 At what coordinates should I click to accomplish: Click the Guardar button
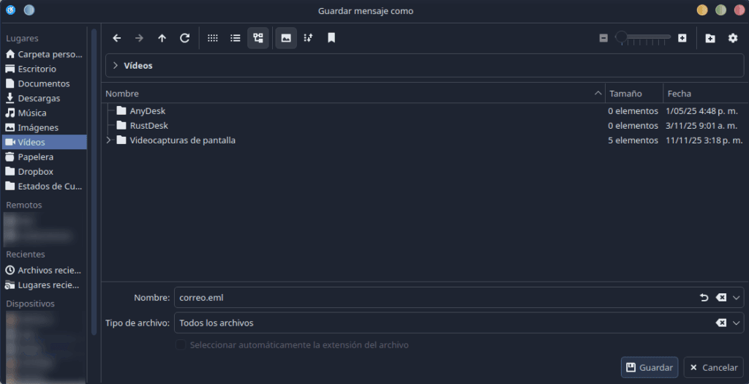click(649, 367)
